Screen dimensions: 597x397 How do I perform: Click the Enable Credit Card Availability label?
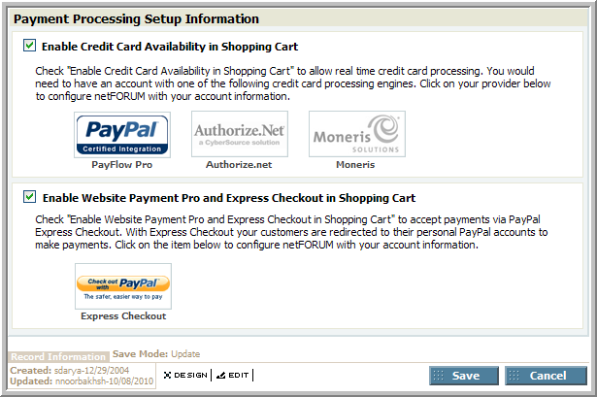(170, 47)
